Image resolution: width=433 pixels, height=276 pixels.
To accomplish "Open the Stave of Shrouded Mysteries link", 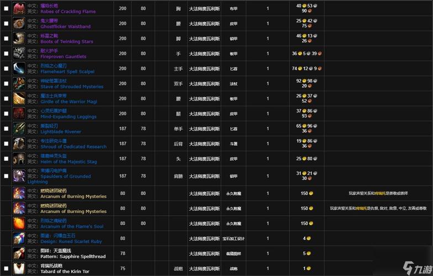I will pyautogui.click(x=72, y=87).
